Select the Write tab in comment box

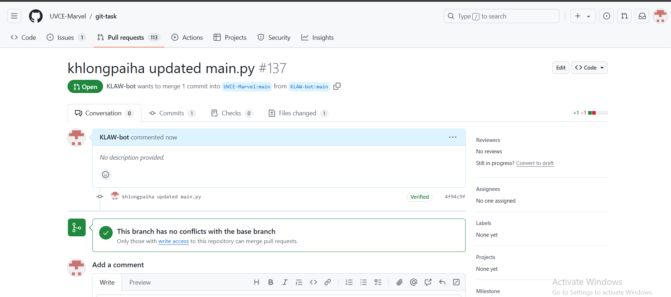click(x=107, y=282)
